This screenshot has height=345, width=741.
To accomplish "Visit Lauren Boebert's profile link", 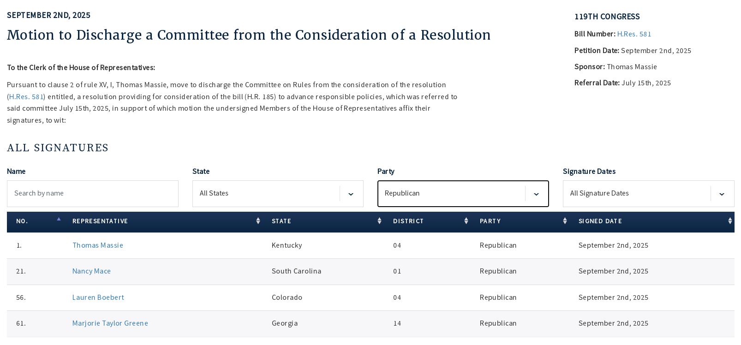I will point(98,297).
